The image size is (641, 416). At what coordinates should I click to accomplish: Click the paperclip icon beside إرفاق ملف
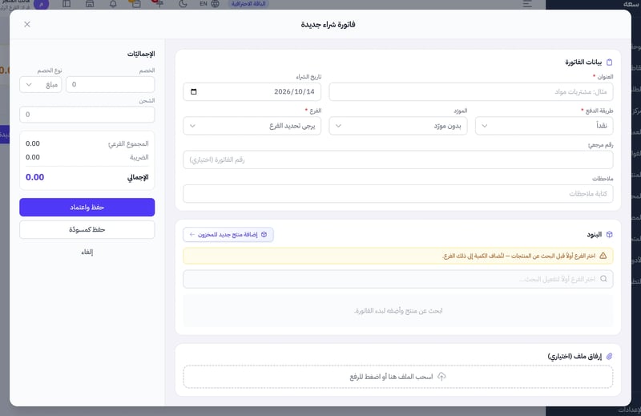(x=609, y=356)
